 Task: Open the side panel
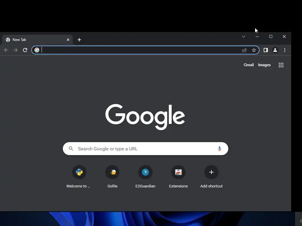(x=266, y=50)
